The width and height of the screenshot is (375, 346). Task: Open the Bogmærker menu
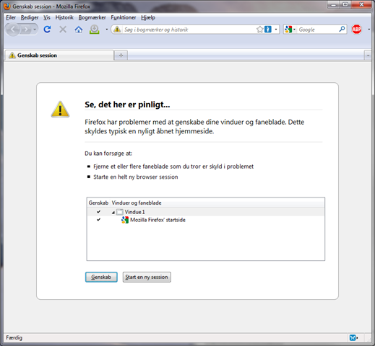click(92, 17)
